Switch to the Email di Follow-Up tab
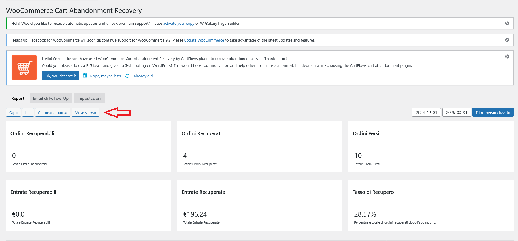This screenshot has height=241, width=518. coord(51,98)
